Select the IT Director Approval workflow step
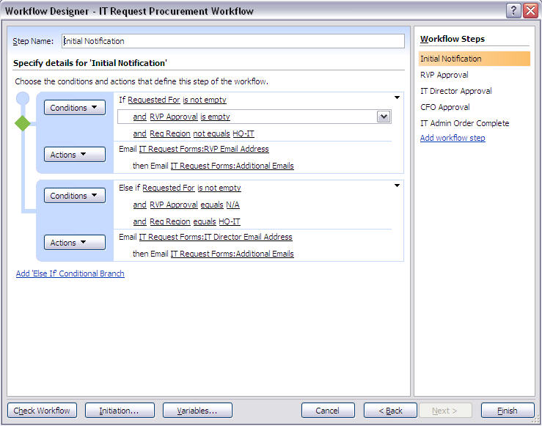This screenshot has width=542, height=426. [456, 91]
